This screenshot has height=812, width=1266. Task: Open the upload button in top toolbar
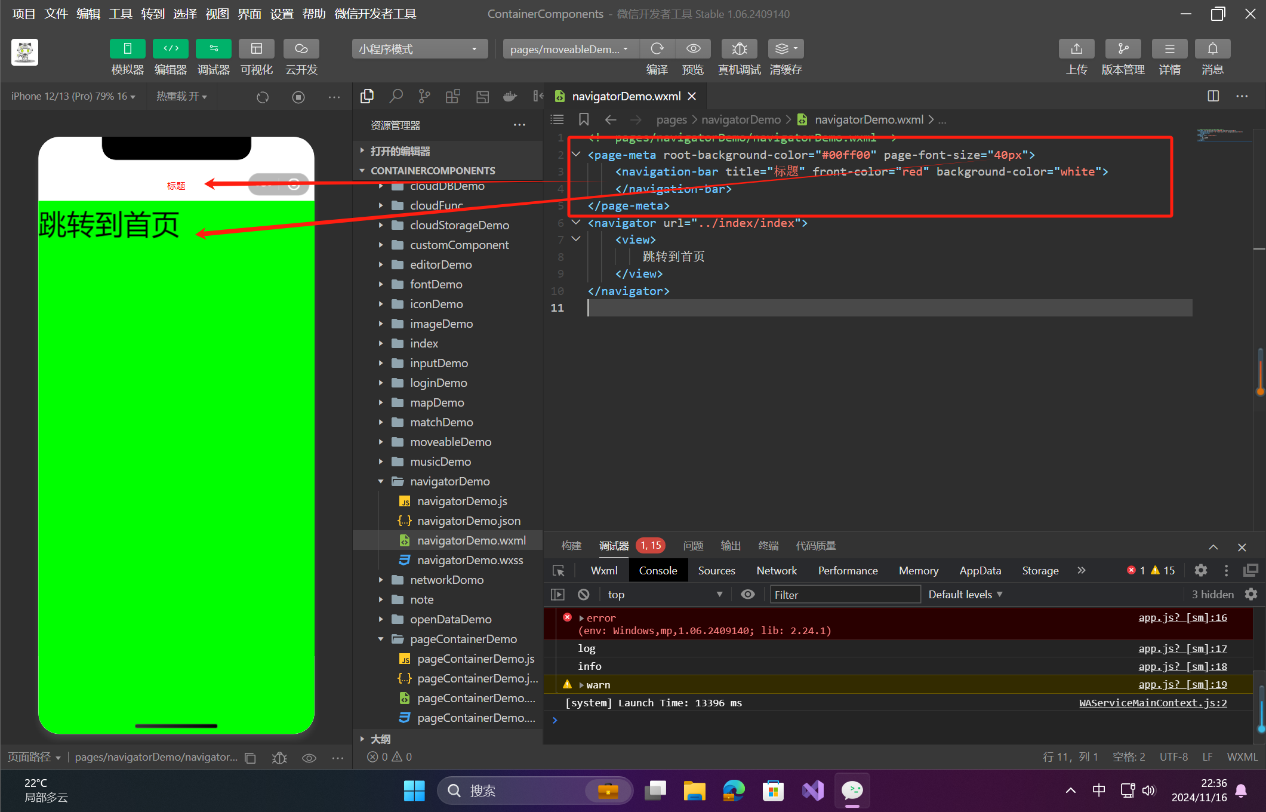click(1076, 49)
